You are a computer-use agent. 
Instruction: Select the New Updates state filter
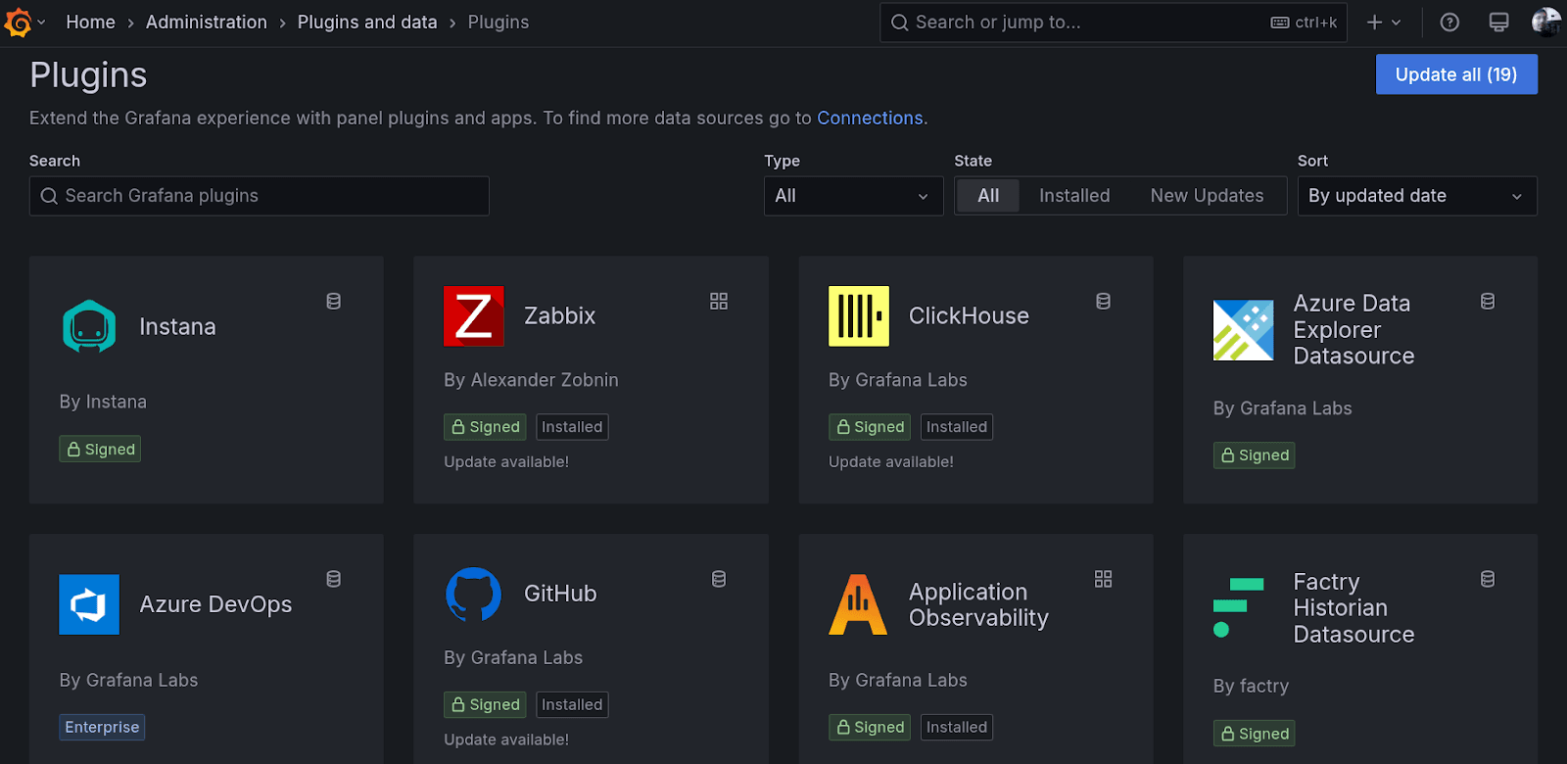coord(1207,196)
